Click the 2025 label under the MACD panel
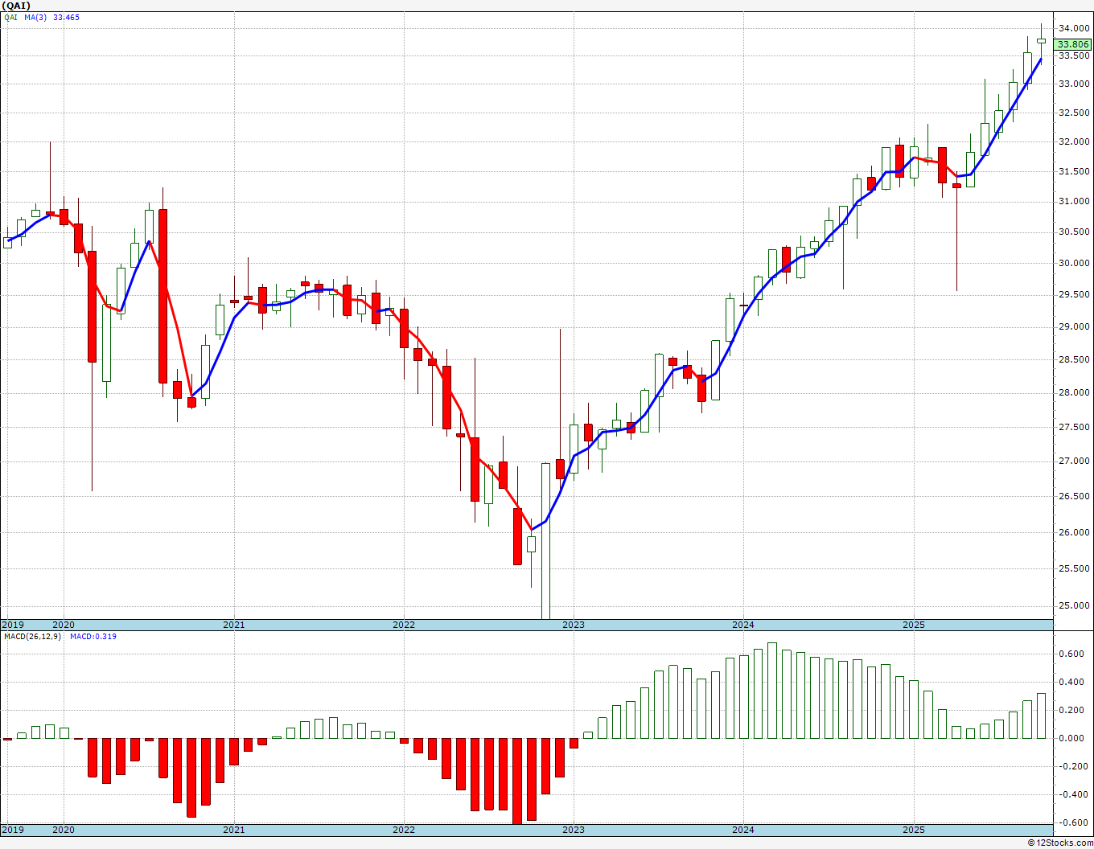The height and width of the screenshot is (849, 1094). [x=914, y=830]
